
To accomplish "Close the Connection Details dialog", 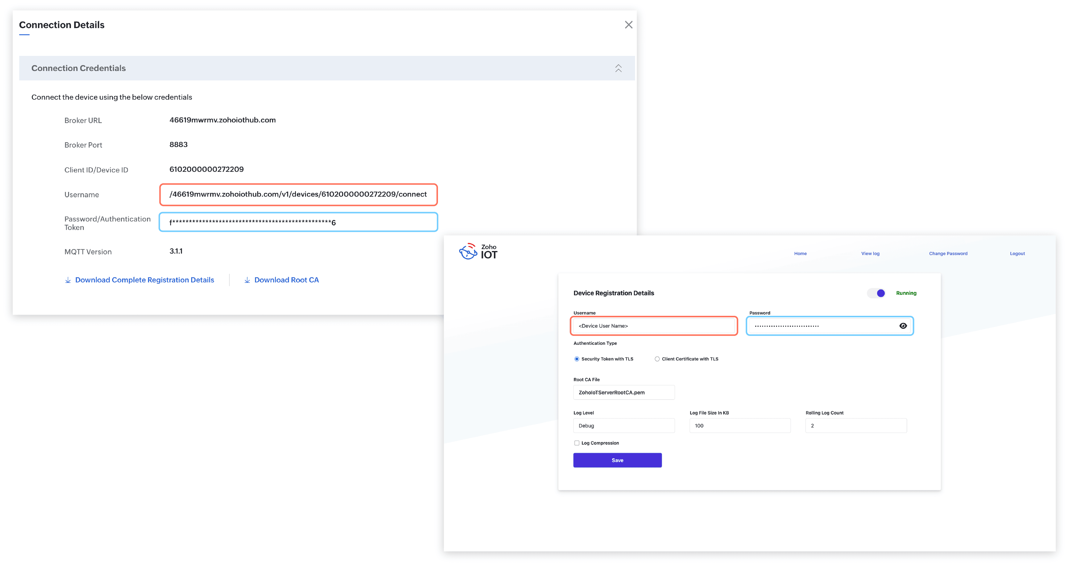I will (x=629, y=25).
